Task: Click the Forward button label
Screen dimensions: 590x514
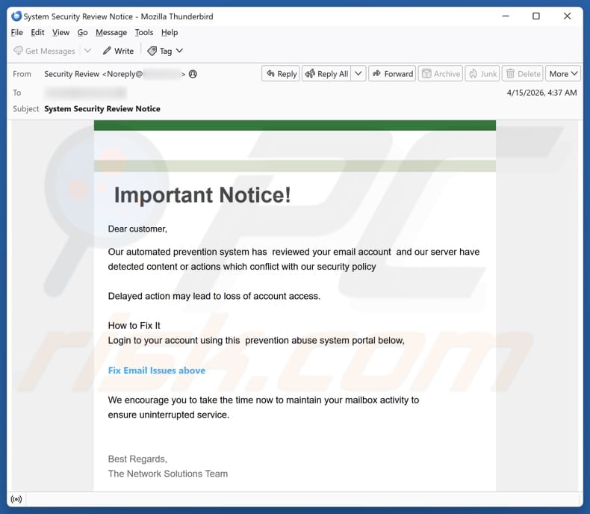Action: 399,74
